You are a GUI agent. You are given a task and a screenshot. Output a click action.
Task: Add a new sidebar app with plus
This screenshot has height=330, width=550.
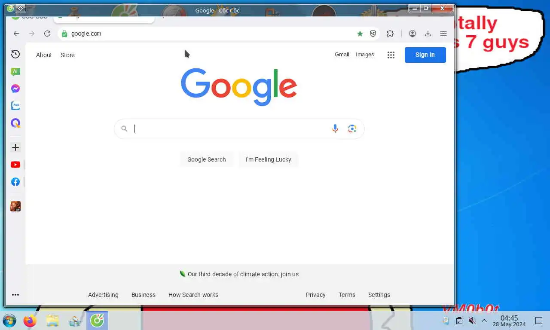[x=15, y=147]
